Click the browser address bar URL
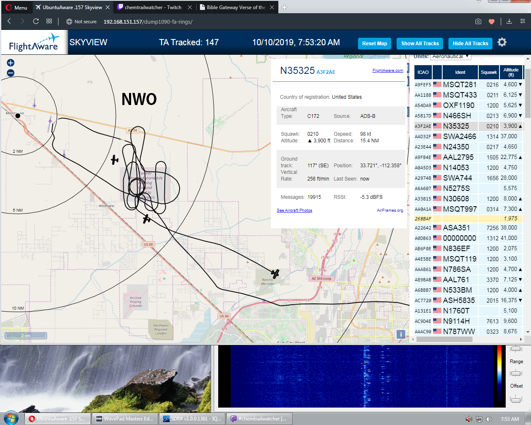Image resolution: width=531 pixels, height=425 pixels. [x=148, y=22]
